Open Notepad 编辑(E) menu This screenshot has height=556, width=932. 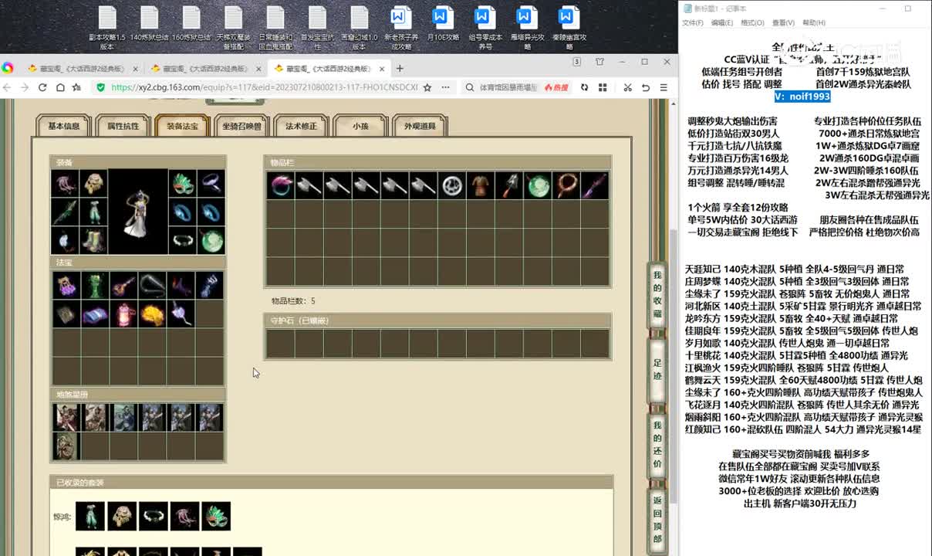tap(722, 23)
